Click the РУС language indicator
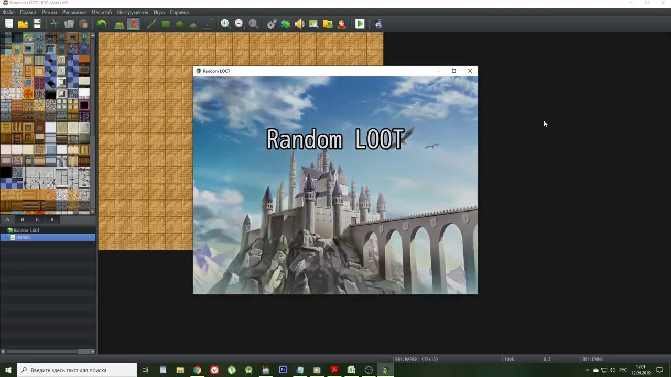Screen dimensions: 671x377 point(623,370)
